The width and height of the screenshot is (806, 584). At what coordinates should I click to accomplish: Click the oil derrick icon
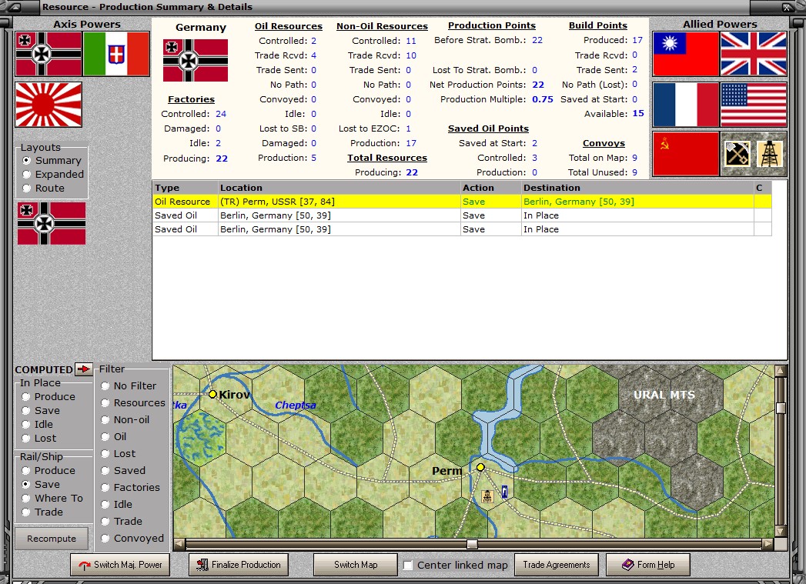point(770,154)
